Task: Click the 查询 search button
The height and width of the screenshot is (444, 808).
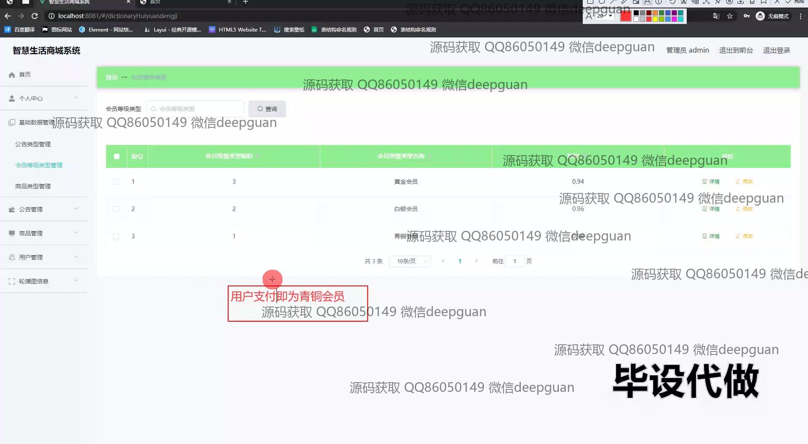Action: click(267, 109)
